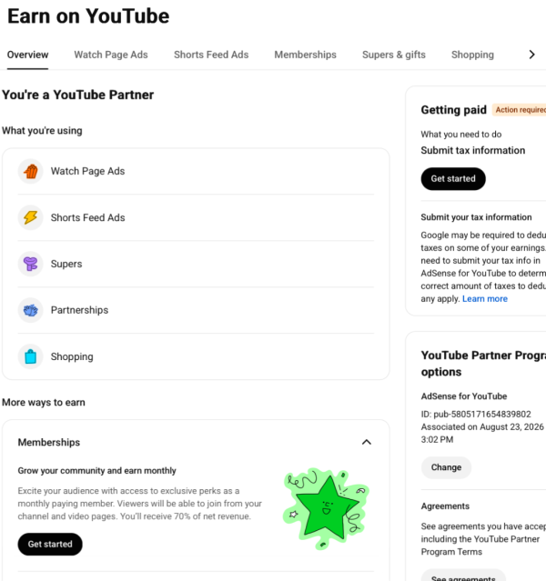Select the Supers & gifts tab
This screenshot has height=581, width=546.
pyautogui.click(x=393, y=55)
